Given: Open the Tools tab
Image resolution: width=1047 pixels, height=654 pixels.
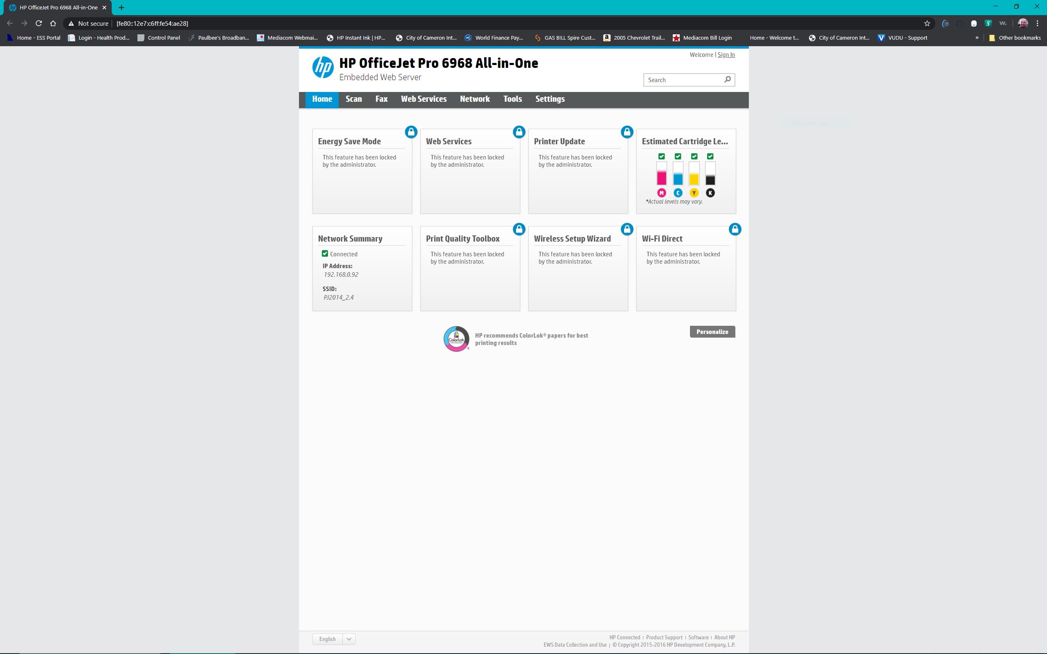Looking at the screenshot, I should 512,99.
